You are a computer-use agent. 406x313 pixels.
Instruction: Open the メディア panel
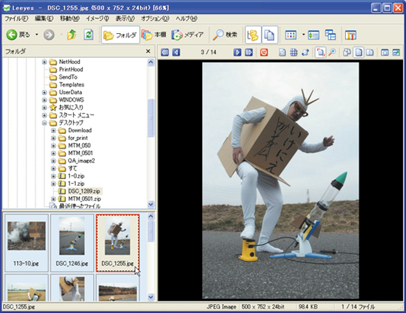pos(187,35)
